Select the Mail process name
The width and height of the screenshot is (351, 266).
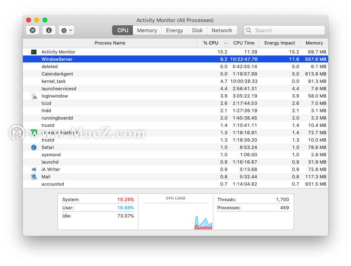tap(46, 177)
